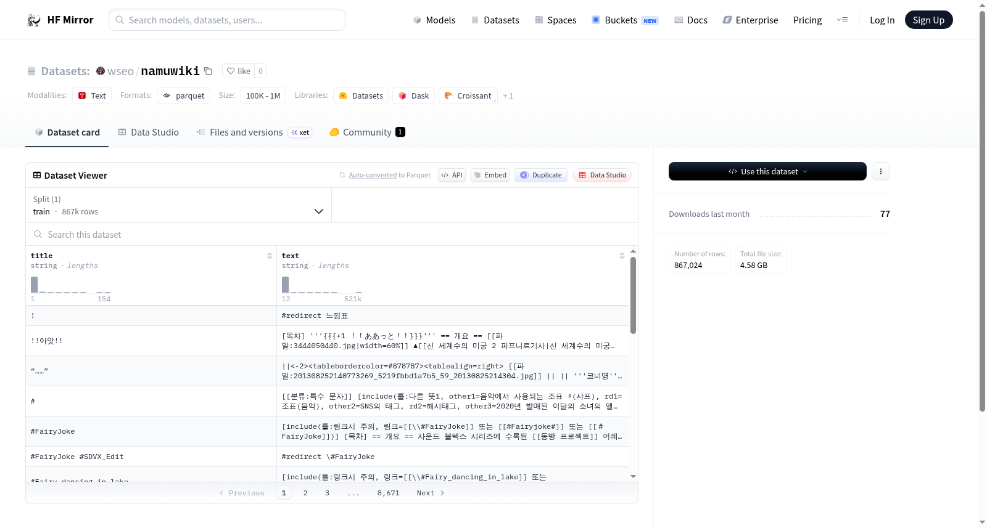Click Log In
This screenshot has width=987, height=528.
[x=882, y=20]
